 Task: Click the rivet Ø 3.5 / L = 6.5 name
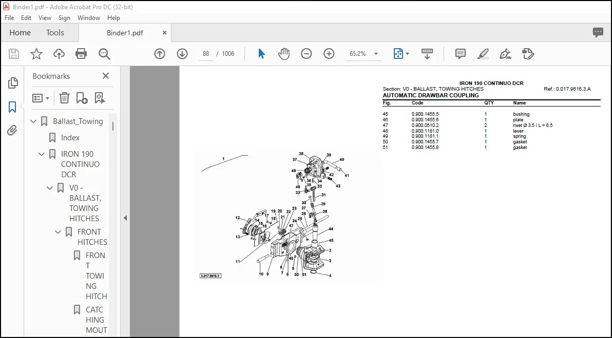[533, 125]
